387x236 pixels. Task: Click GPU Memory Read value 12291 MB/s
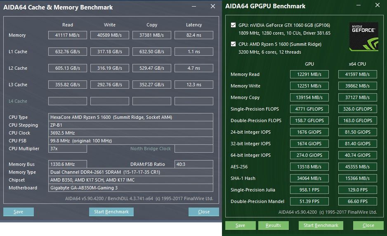309,74
